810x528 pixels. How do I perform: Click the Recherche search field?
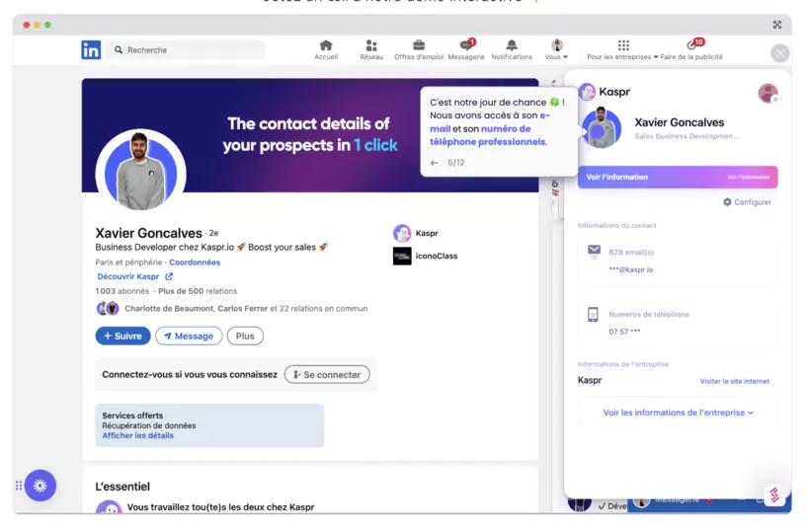[x=186, y=50]
